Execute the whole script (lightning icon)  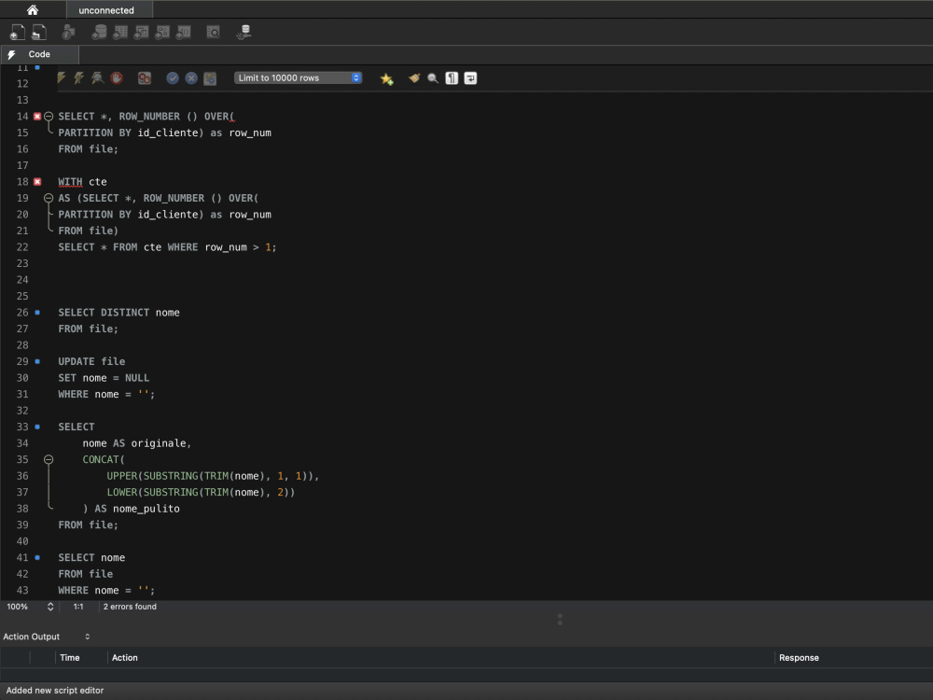click(x=62, y=78)
